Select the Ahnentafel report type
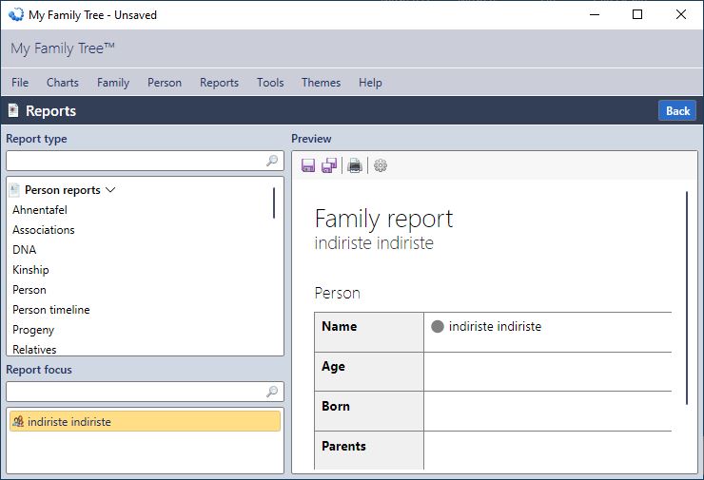 pos(40,210)
